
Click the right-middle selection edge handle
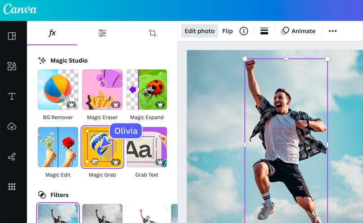coord(327,145)
